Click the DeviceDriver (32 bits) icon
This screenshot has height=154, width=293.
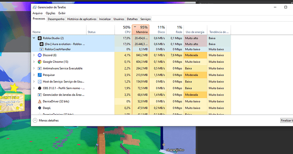pyautogui.click(x=39, y=101)
